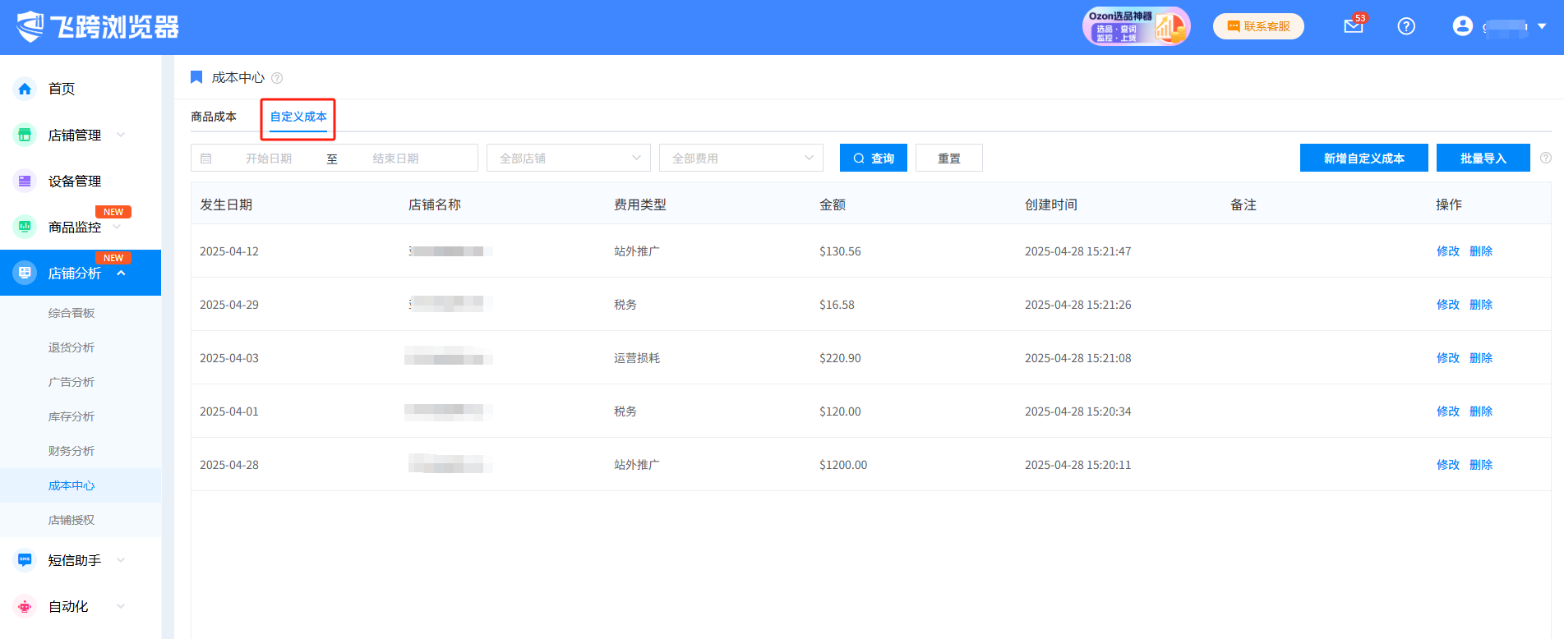Click the help icon beside 成本中心 title
1564x639 pixels.
click(x=277, y=78)
